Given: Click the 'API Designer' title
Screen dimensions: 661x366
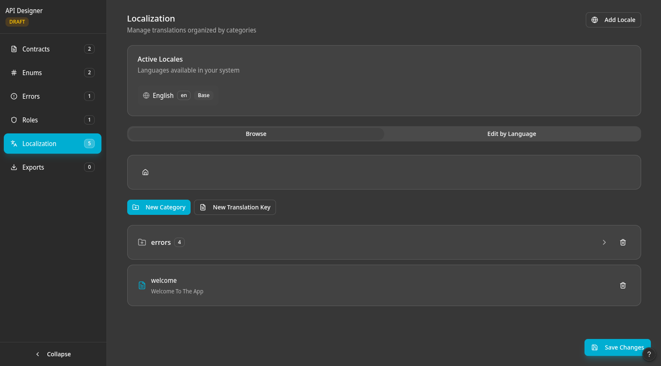Looking at the screenshot, I should [24, 11].
